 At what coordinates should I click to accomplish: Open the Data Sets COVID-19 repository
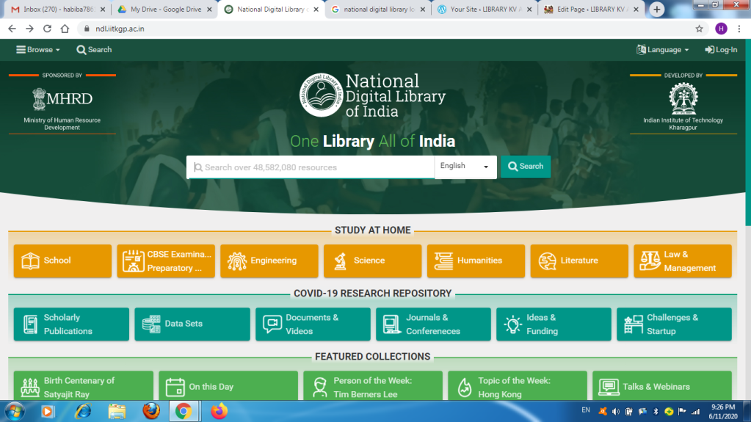tap(192, 324)
